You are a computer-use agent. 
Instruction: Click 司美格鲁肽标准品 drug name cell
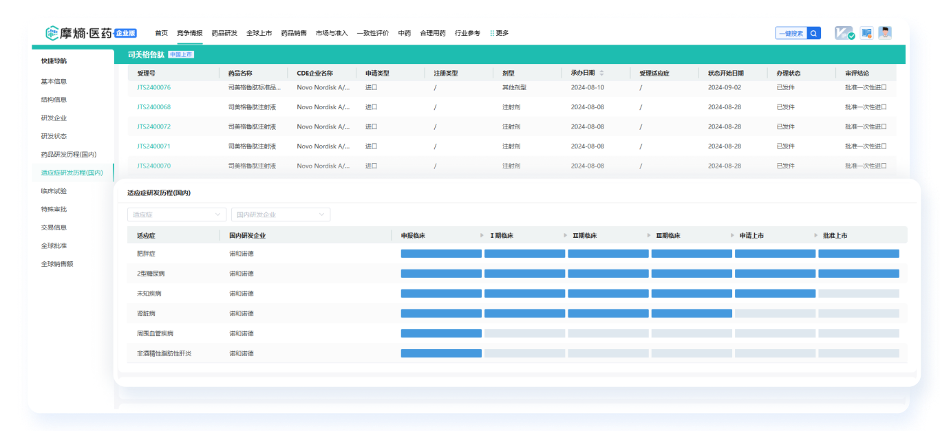pyautogui.click(x=255, y=87)
